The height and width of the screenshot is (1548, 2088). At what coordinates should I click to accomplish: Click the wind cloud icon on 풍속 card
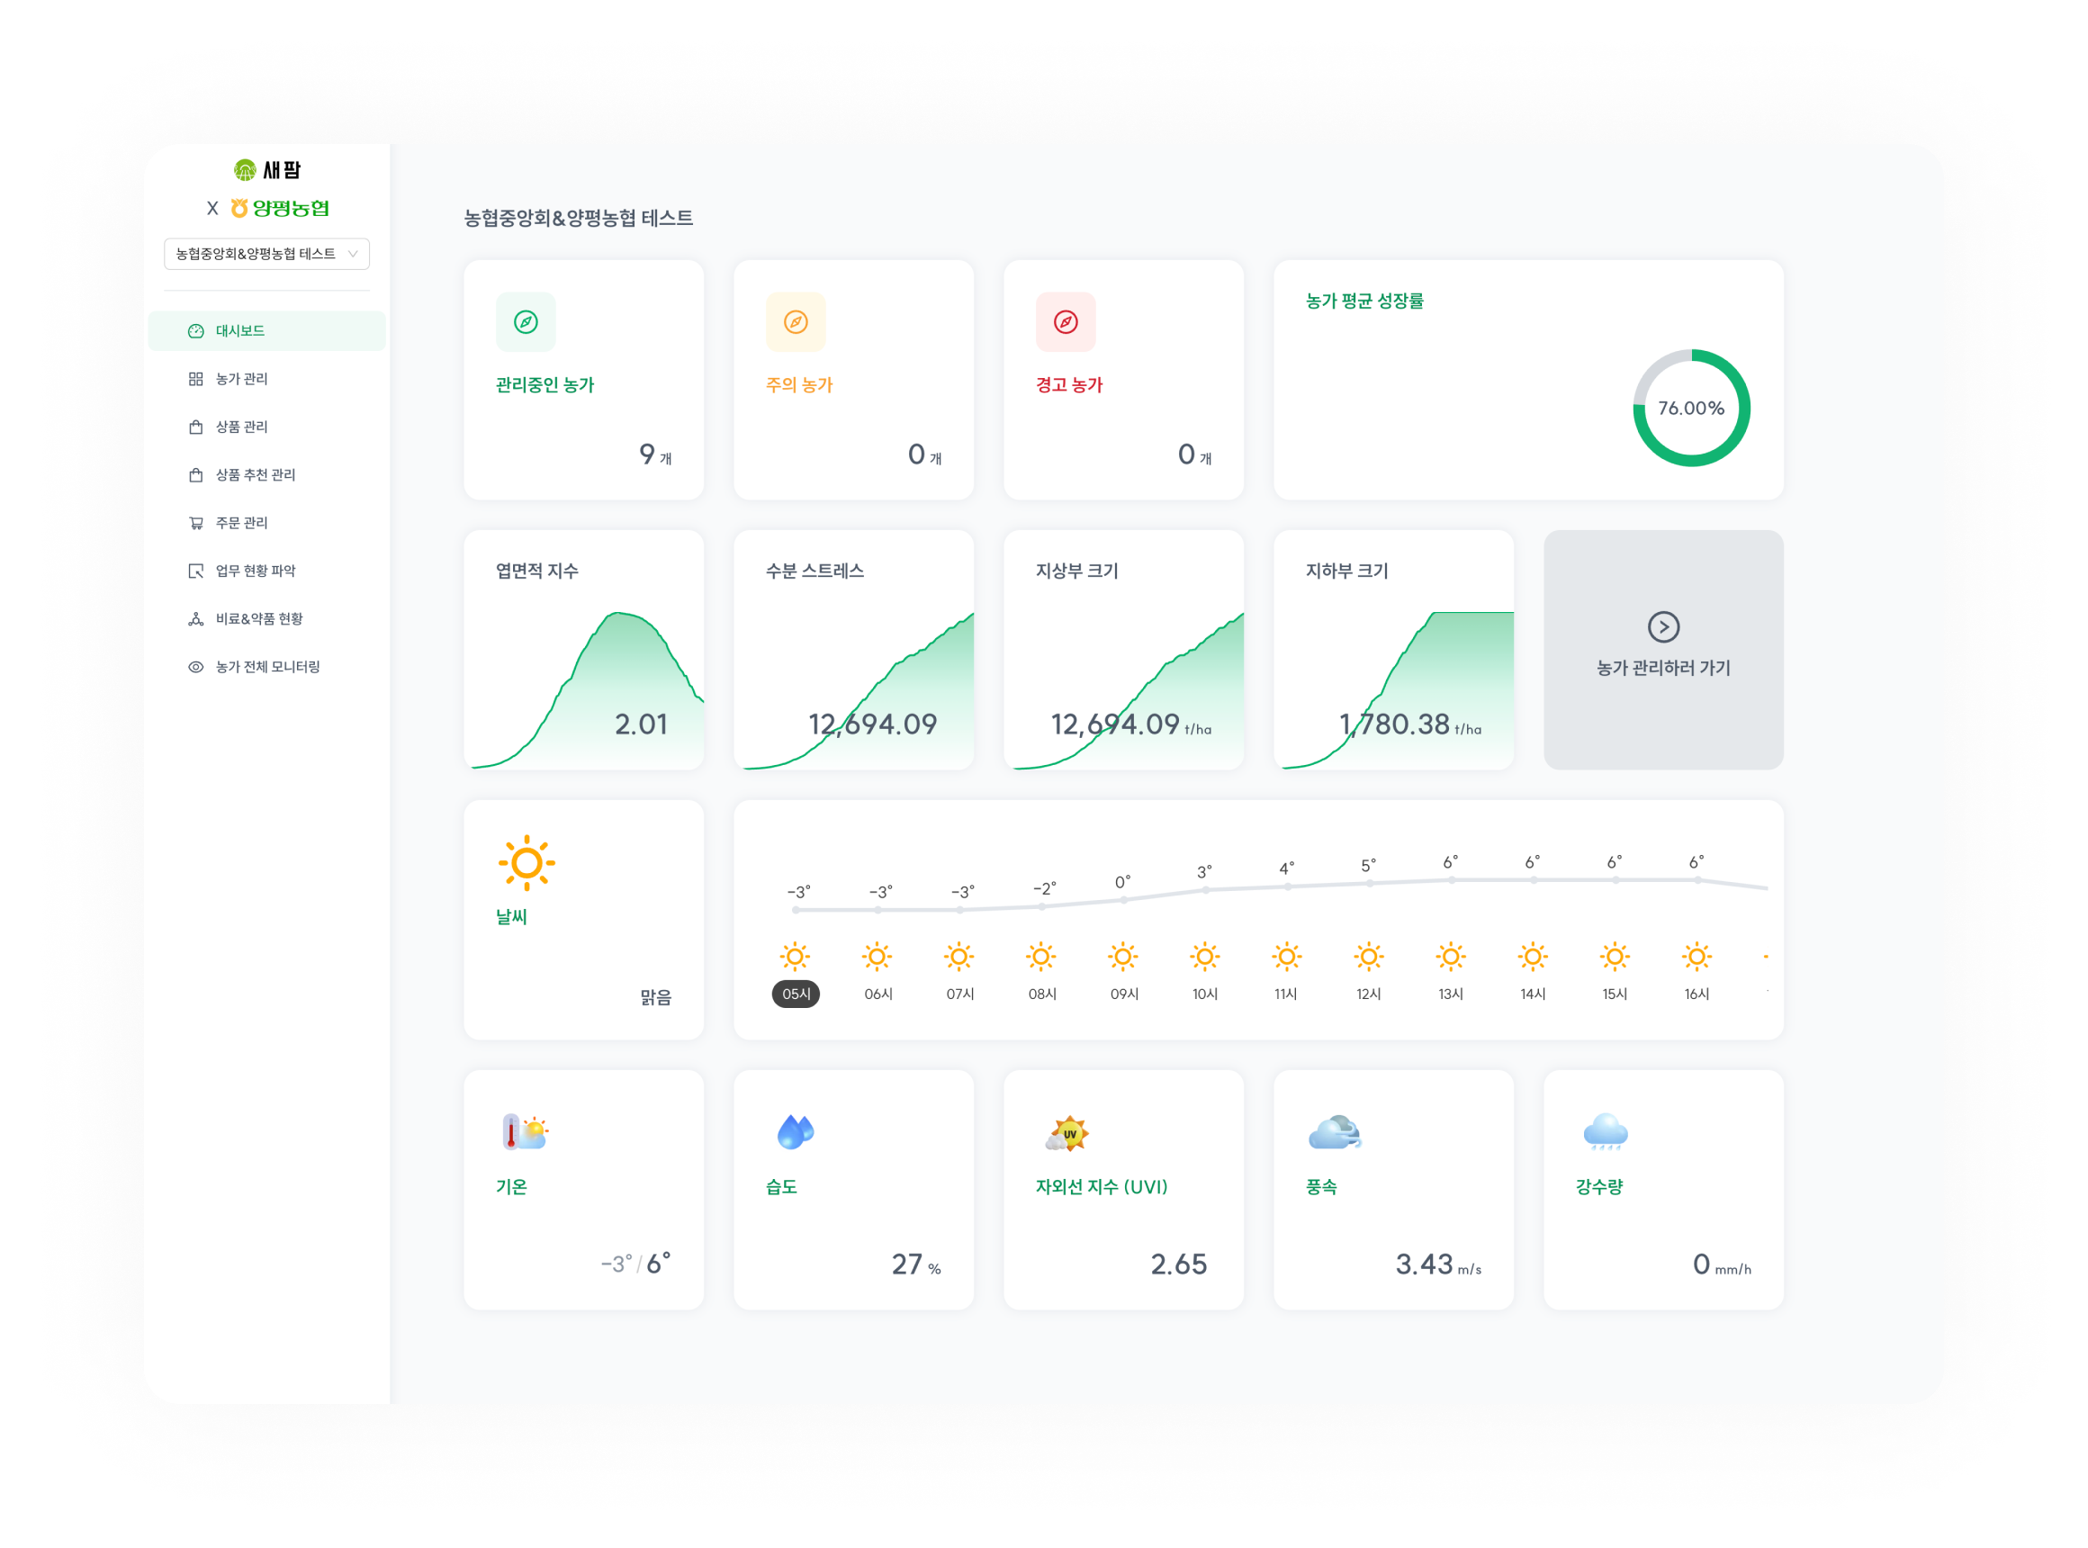point(1335,1132)
